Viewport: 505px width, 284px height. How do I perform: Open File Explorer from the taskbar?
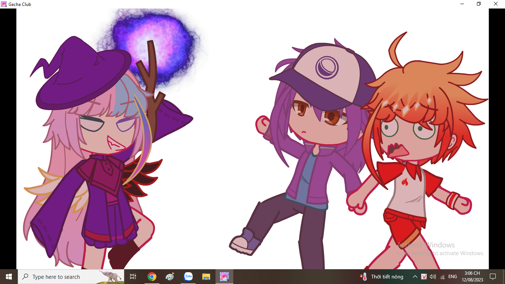click(x=206, y=277)
